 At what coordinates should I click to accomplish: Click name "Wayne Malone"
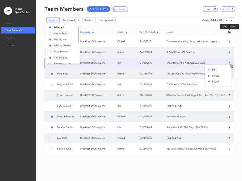click(x=65, y=84)
